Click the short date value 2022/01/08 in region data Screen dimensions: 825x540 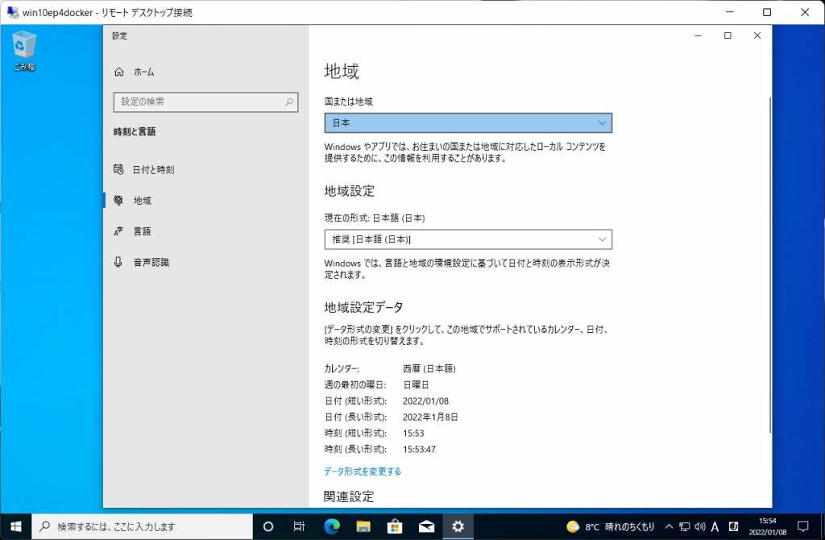[x=425, y=401]
